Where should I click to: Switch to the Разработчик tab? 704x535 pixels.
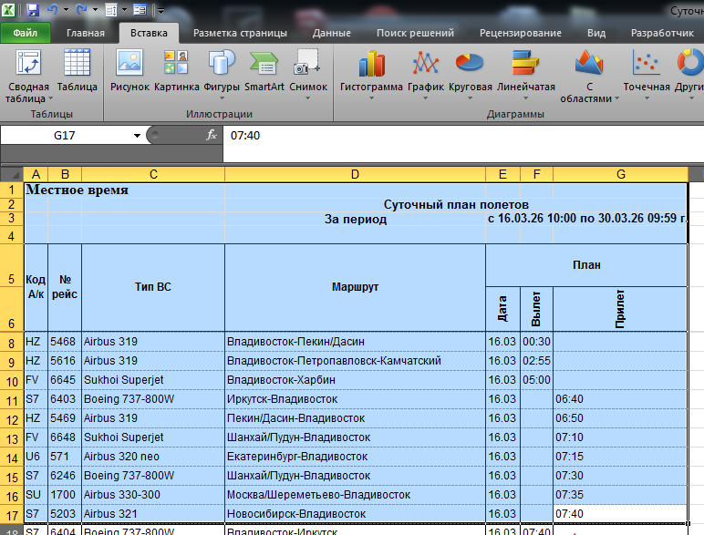[662, 33]
